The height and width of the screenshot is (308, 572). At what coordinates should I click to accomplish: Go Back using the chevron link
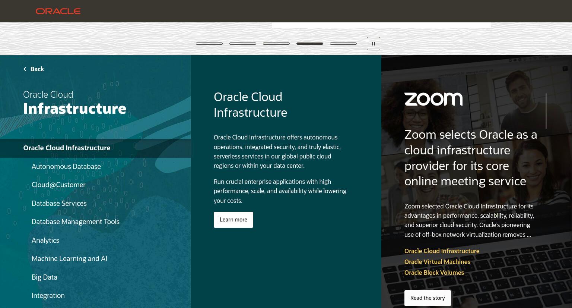click(x=34, y=69)
